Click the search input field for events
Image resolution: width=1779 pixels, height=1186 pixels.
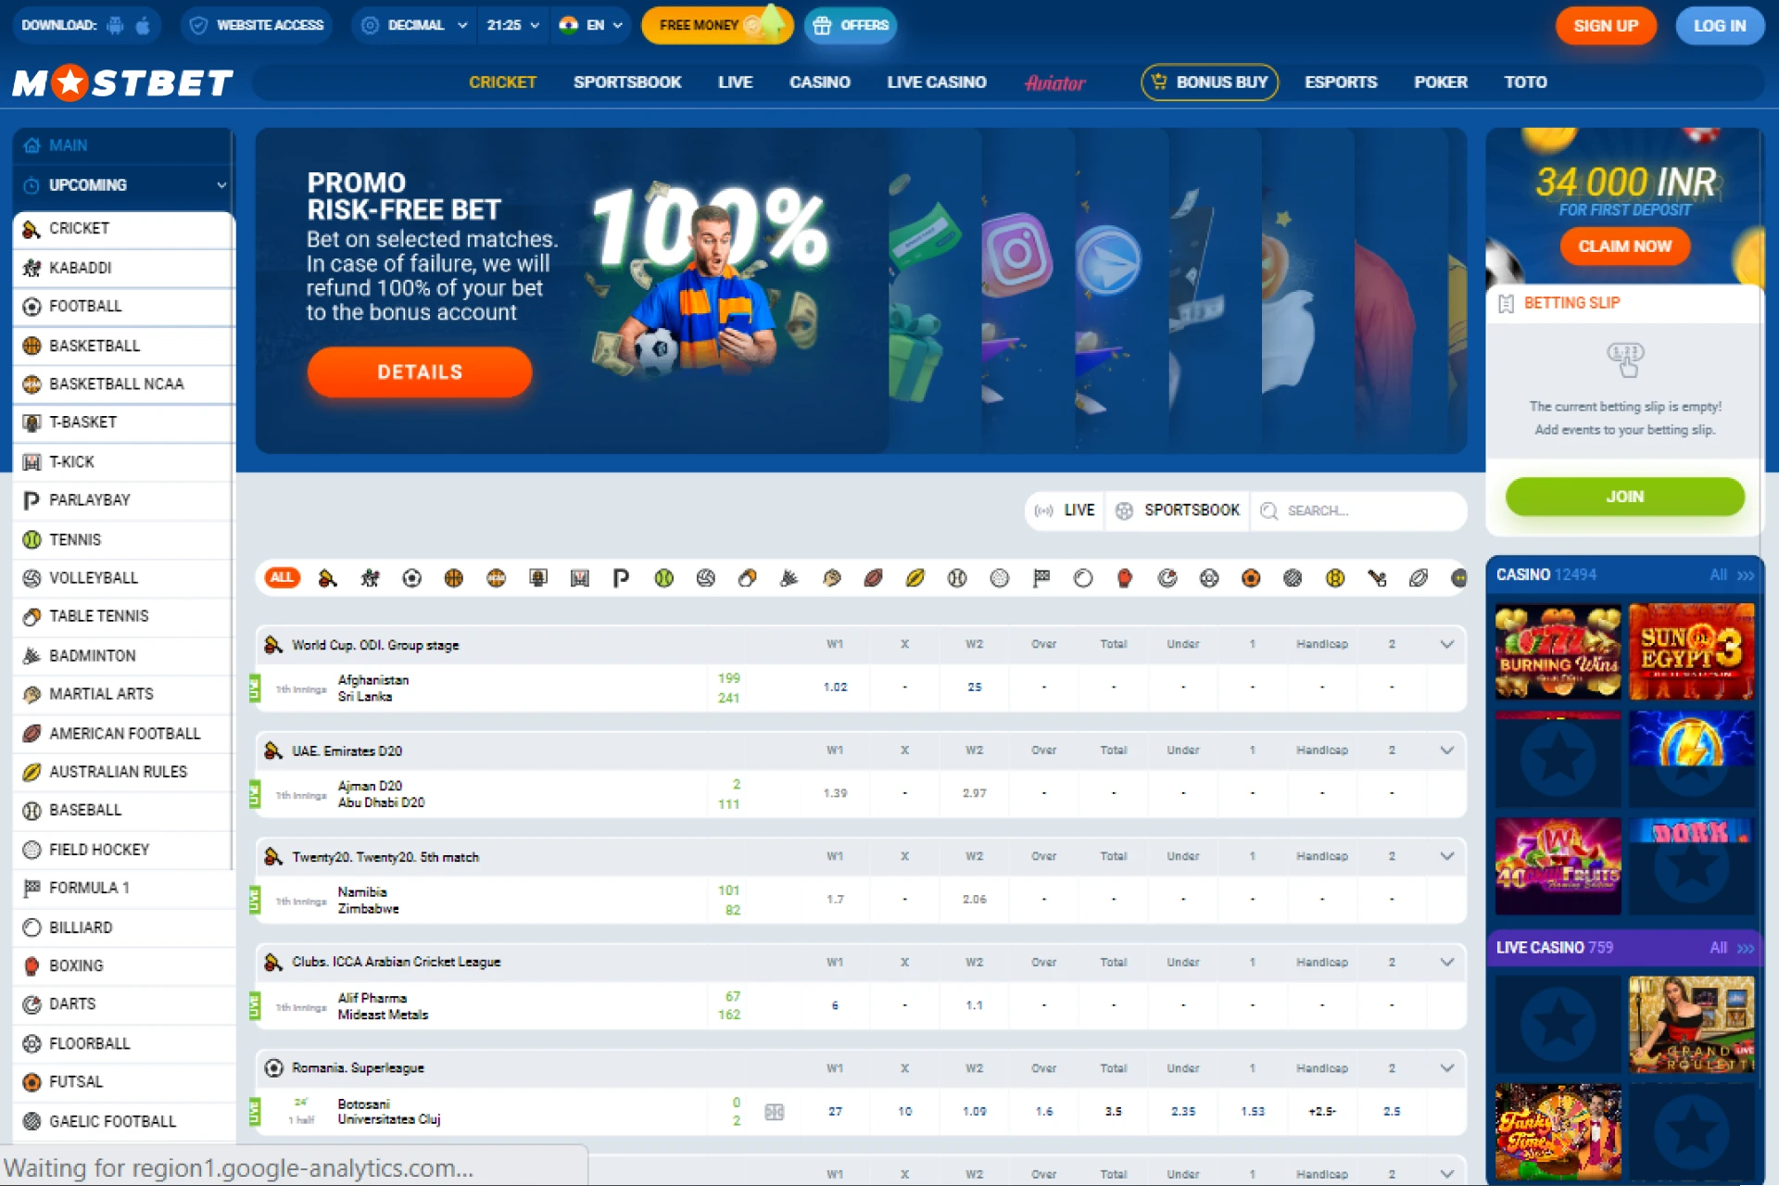pos(1356,509)
